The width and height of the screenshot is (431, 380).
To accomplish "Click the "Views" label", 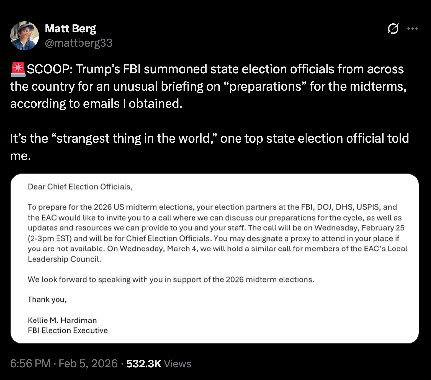I will [177, 363].
